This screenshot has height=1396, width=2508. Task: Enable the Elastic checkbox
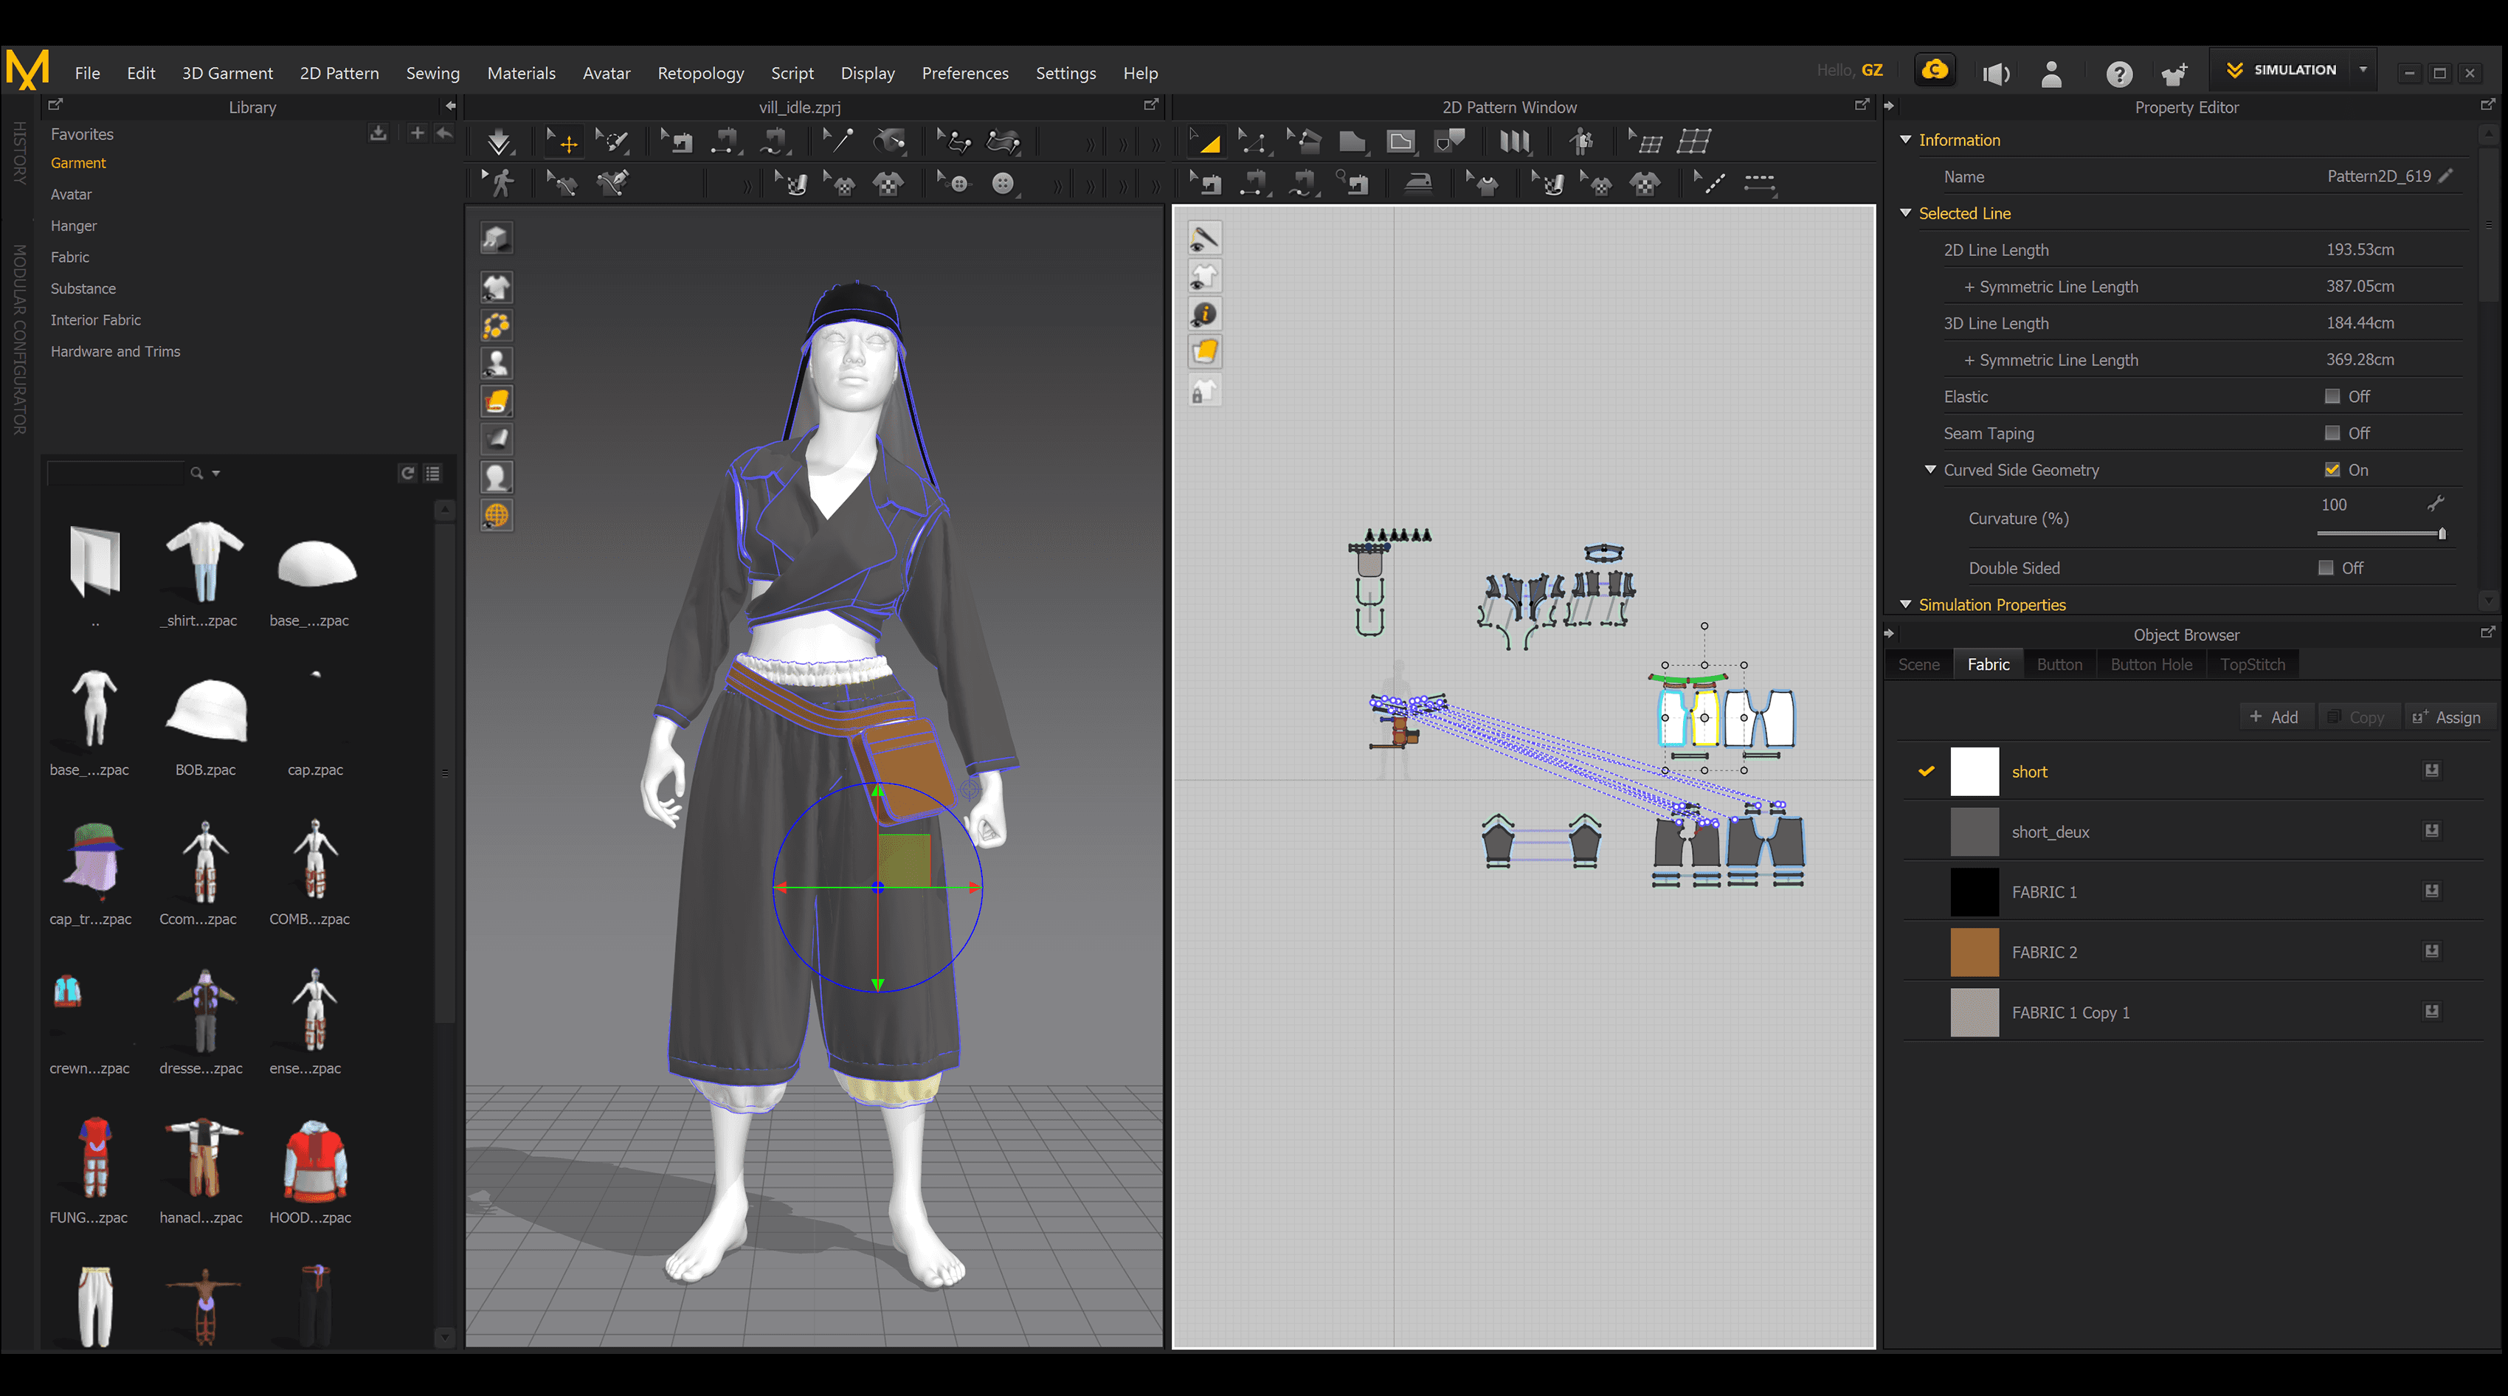point(2332,396)
